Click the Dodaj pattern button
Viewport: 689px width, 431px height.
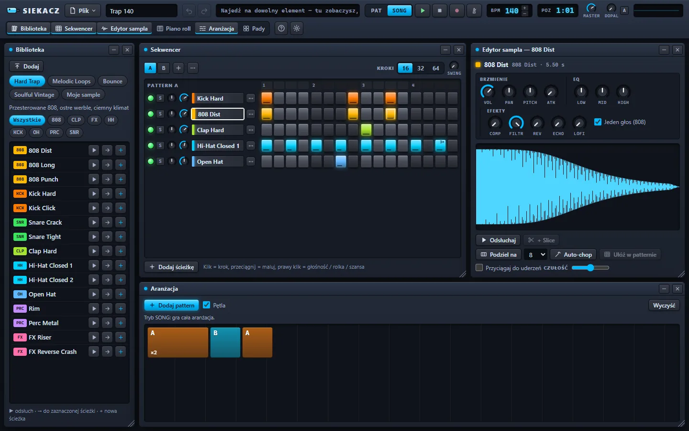(171, 305)
